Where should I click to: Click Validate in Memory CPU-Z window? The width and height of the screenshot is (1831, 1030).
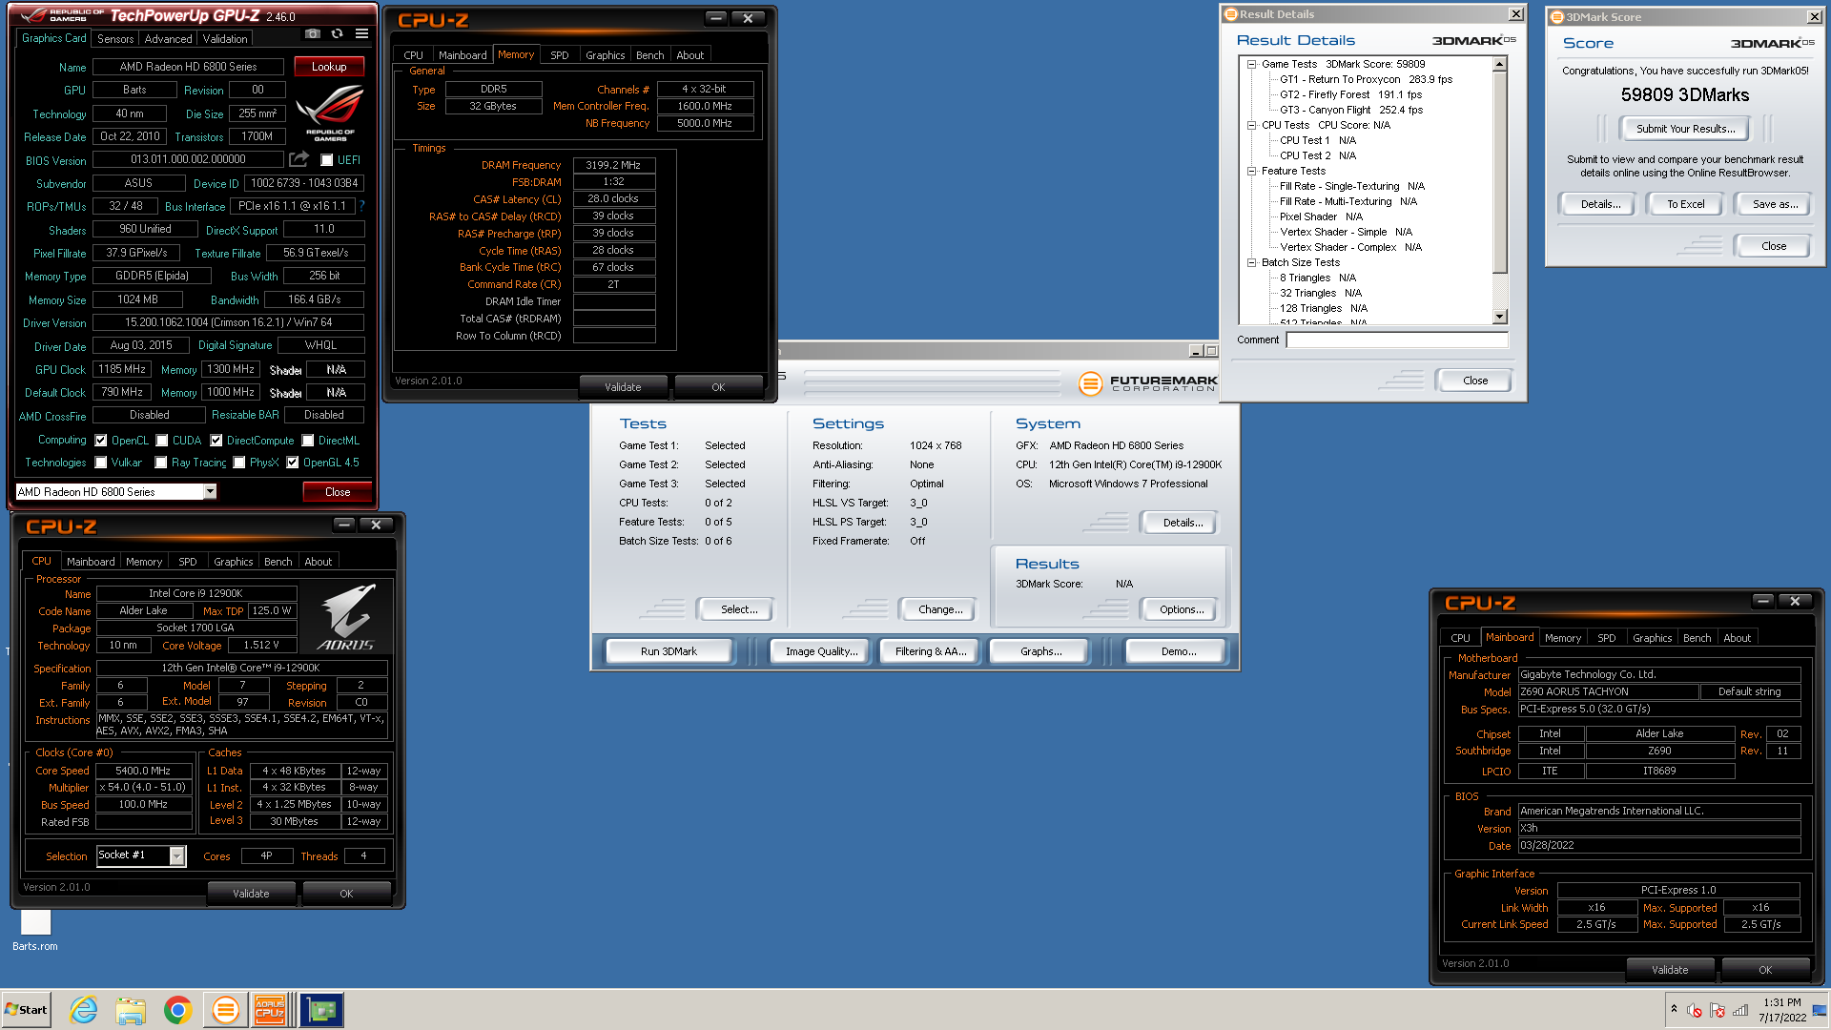[623, 387]
